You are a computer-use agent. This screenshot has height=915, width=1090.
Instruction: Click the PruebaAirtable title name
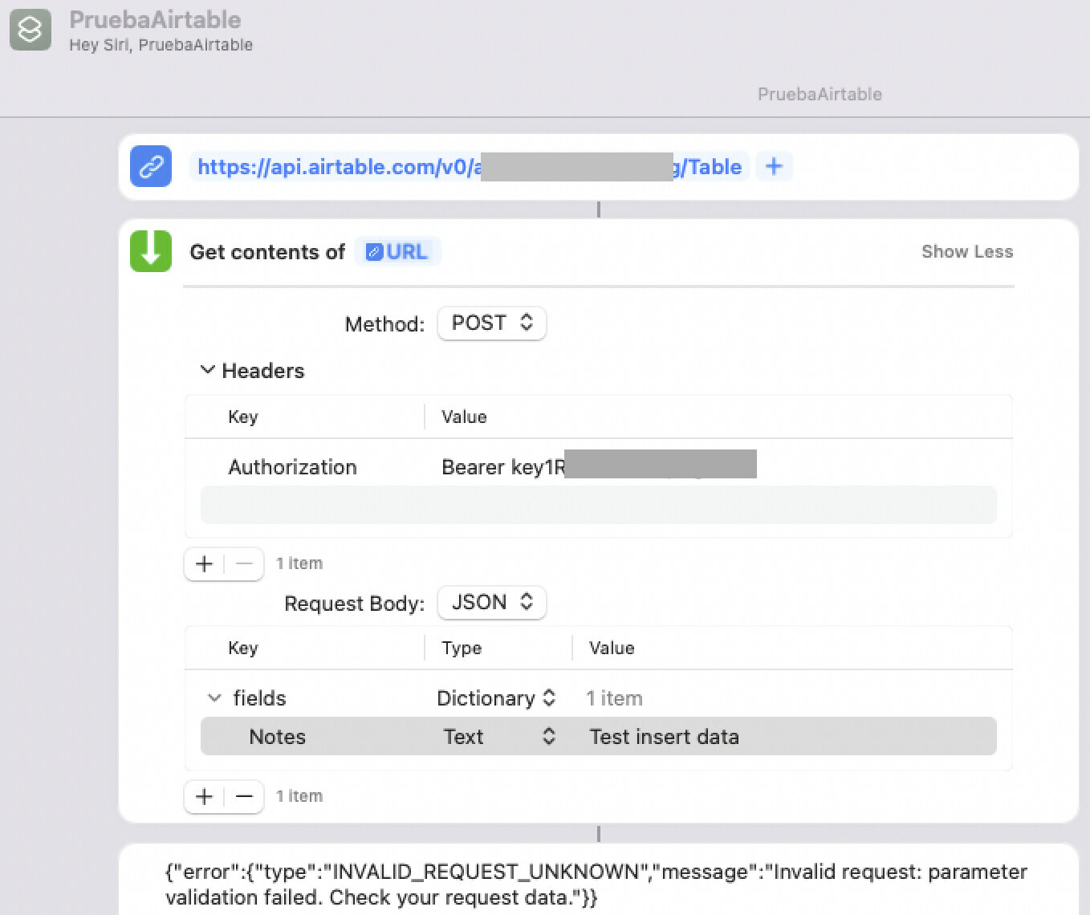[x=155, y=19]
